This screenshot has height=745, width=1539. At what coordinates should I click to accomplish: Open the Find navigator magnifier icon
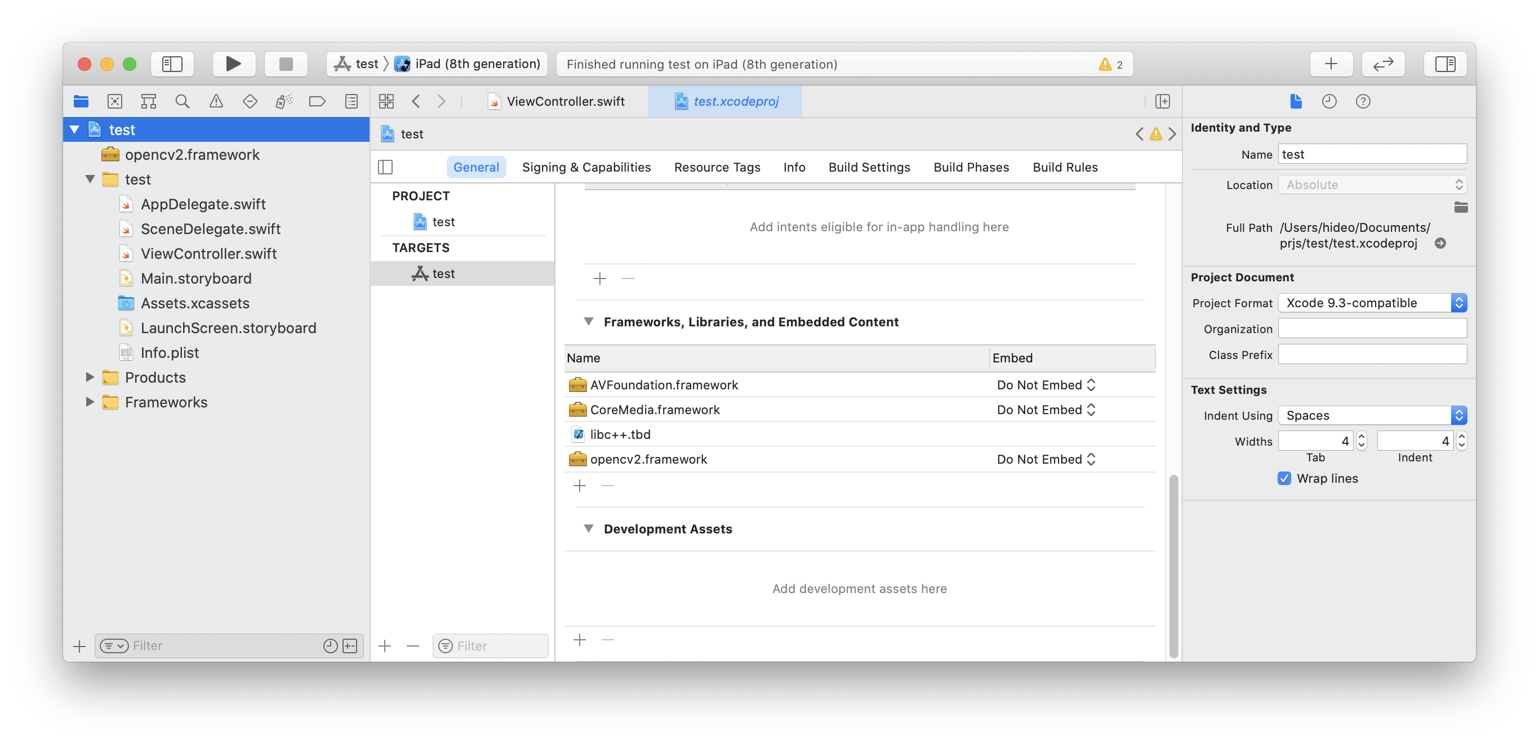[x=182, y=101]
